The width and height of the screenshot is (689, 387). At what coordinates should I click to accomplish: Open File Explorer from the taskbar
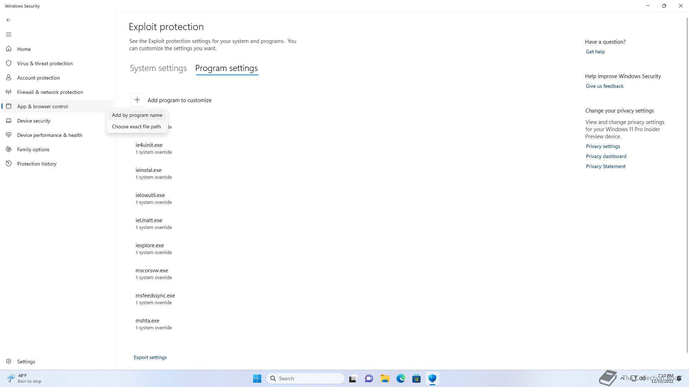(385, 378)
